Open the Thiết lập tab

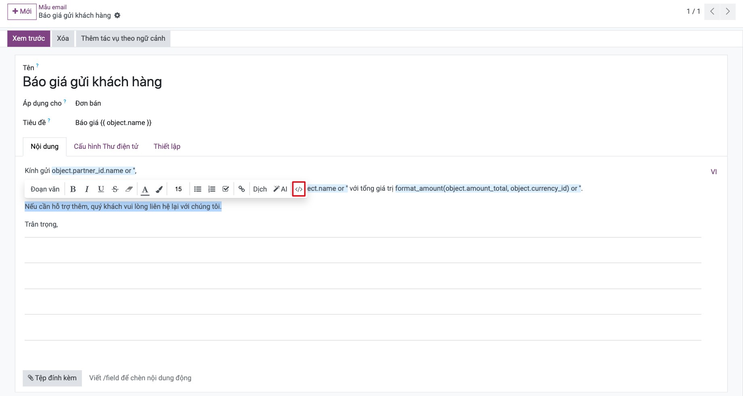(x=167, y=146)
